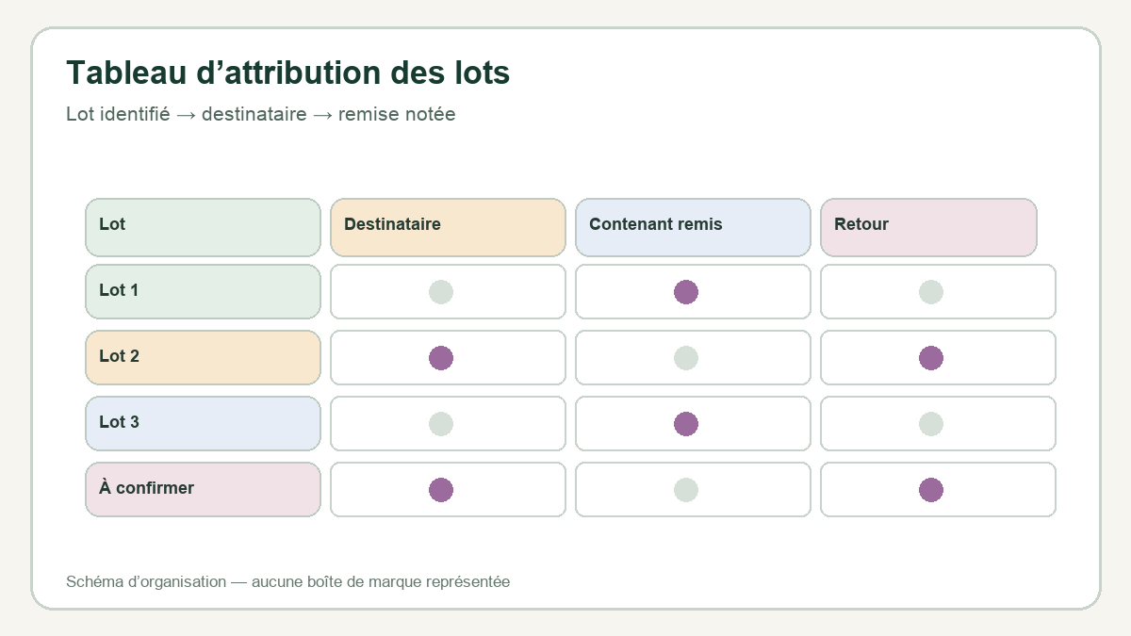The height and width of the screenshot is (636, 1131).
Task: Toggle Lot 1 Contenant remis dot
Action: tap(686, 292)
